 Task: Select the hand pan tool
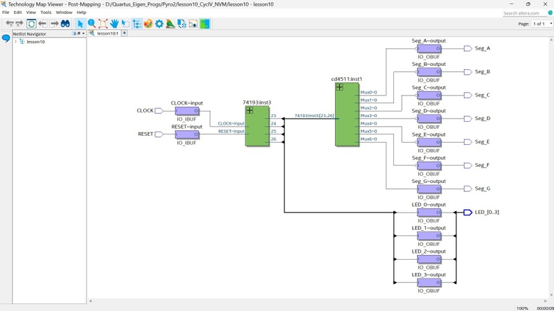pos(114,24)
